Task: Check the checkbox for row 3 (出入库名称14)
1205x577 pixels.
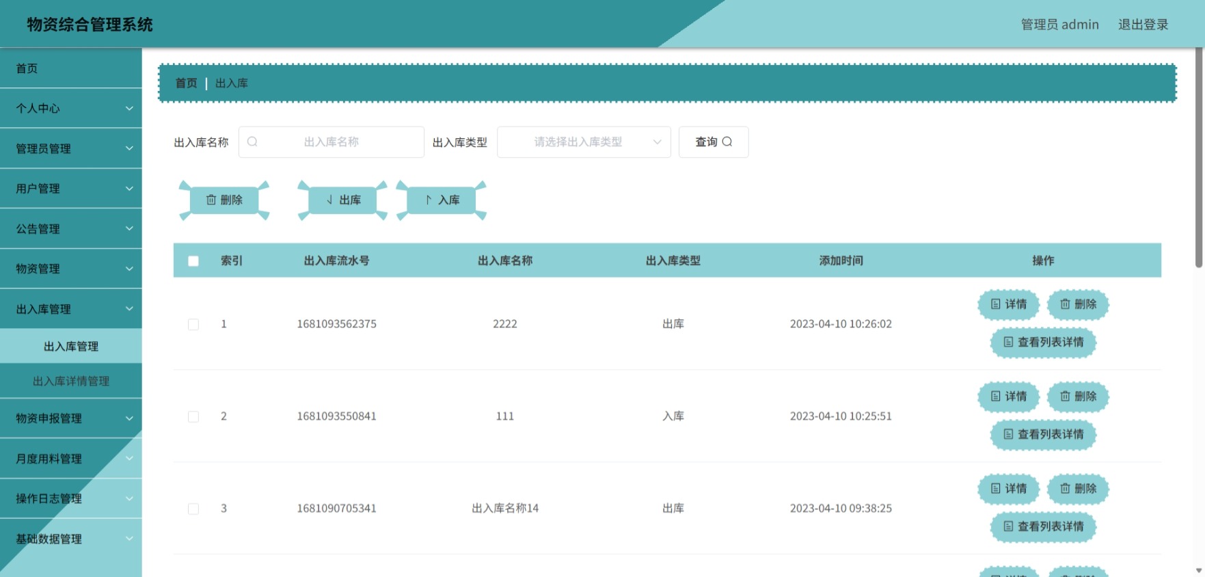Action: tap(193, 509)
